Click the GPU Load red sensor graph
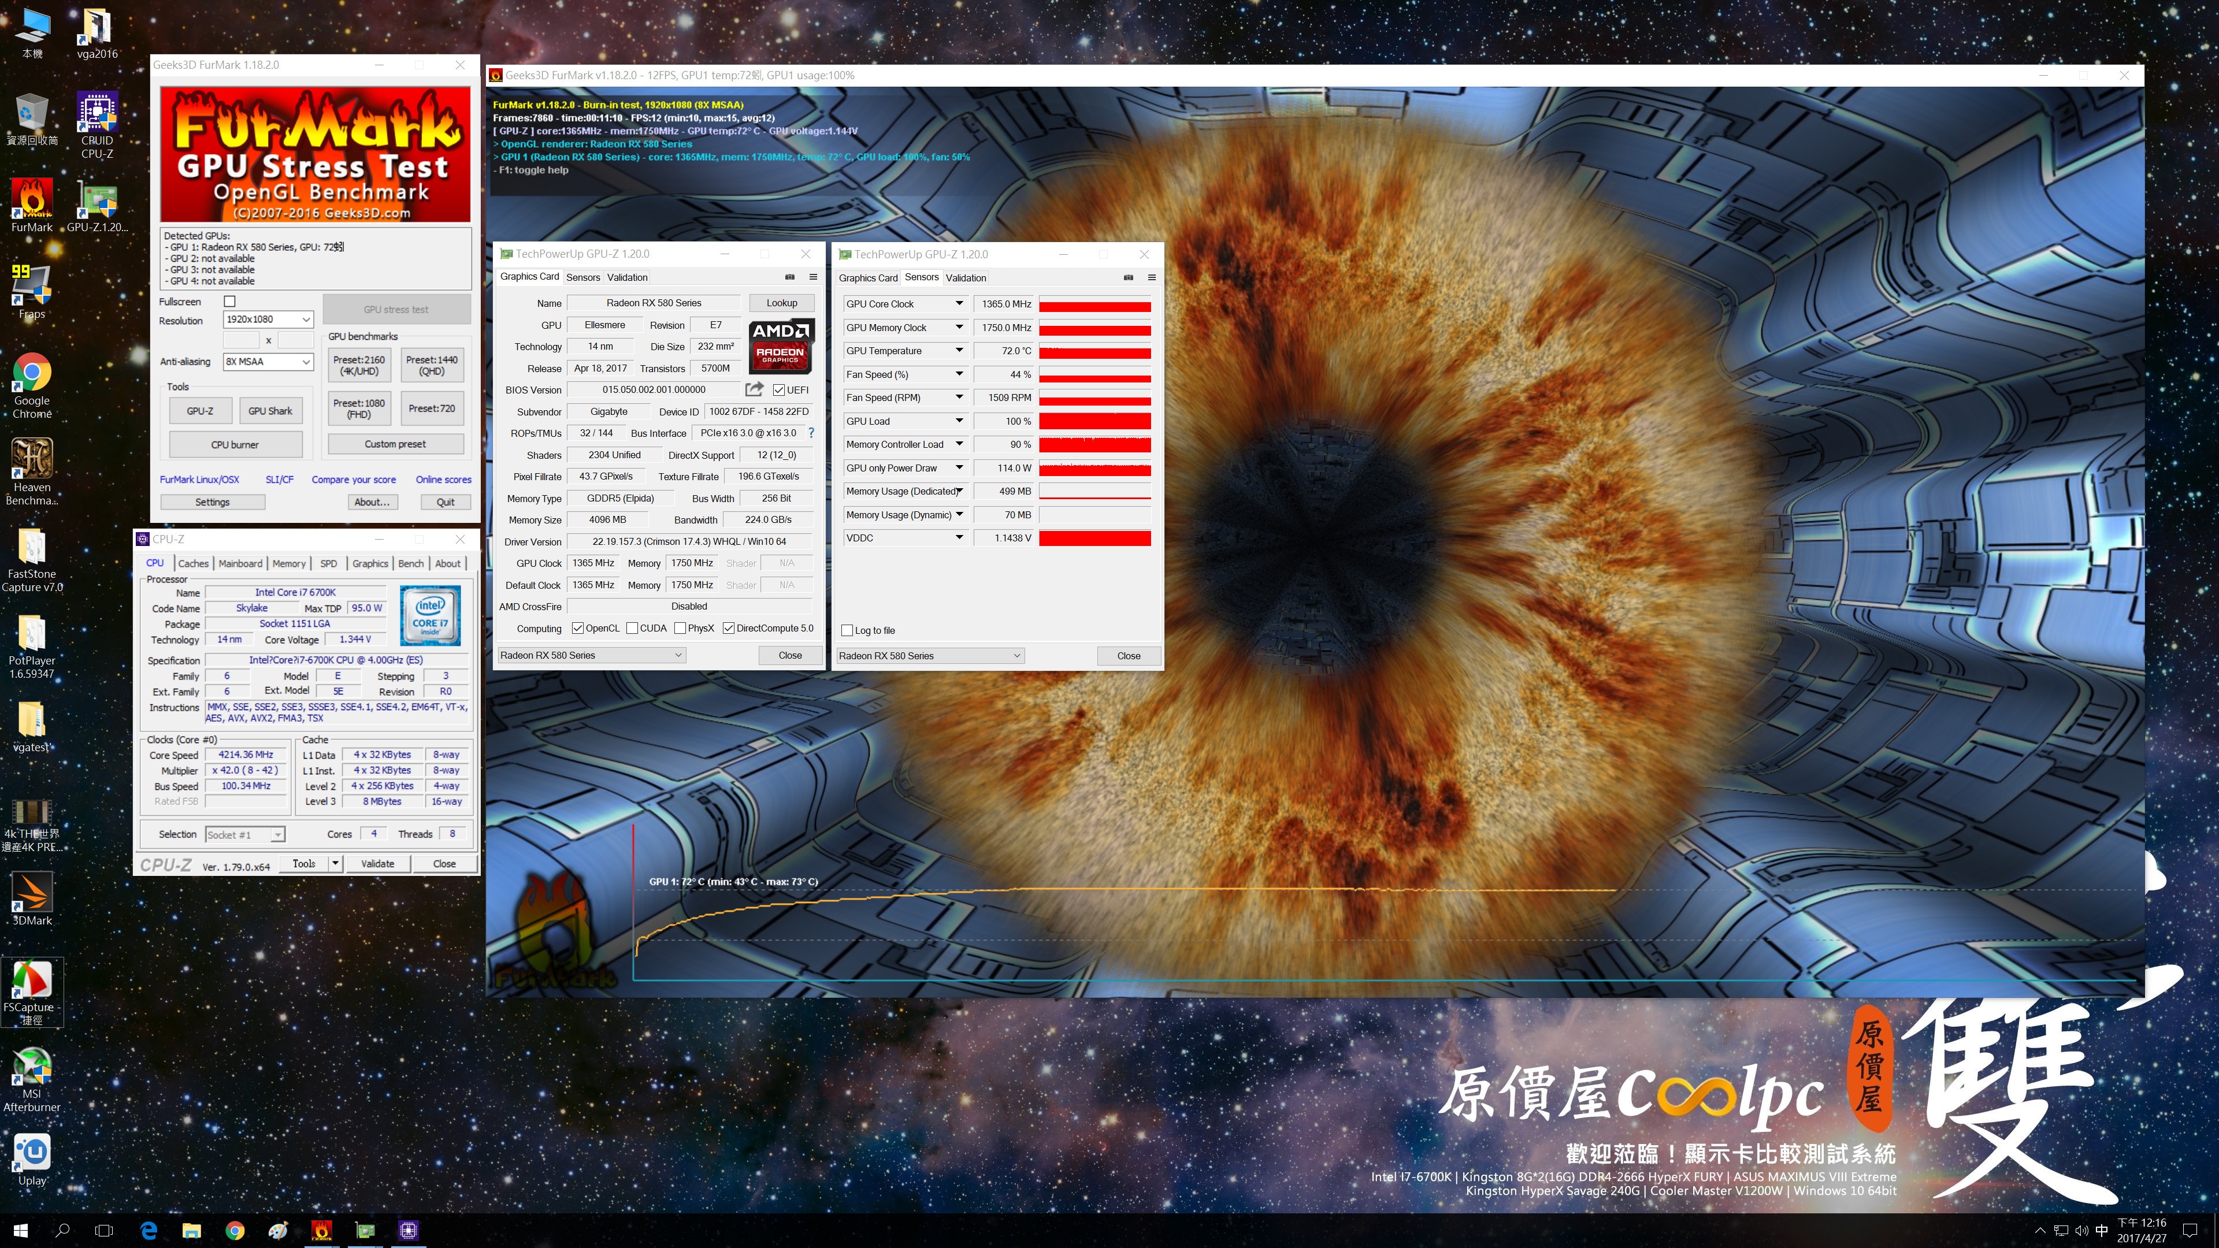2219x1248 pixels. [x=1094, y=421]
